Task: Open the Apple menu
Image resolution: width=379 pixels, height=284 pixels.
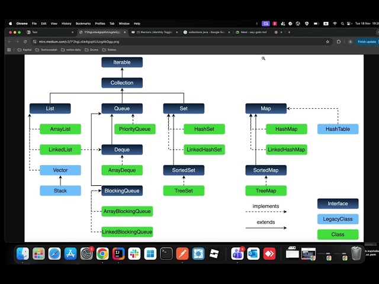Action: 11,24
